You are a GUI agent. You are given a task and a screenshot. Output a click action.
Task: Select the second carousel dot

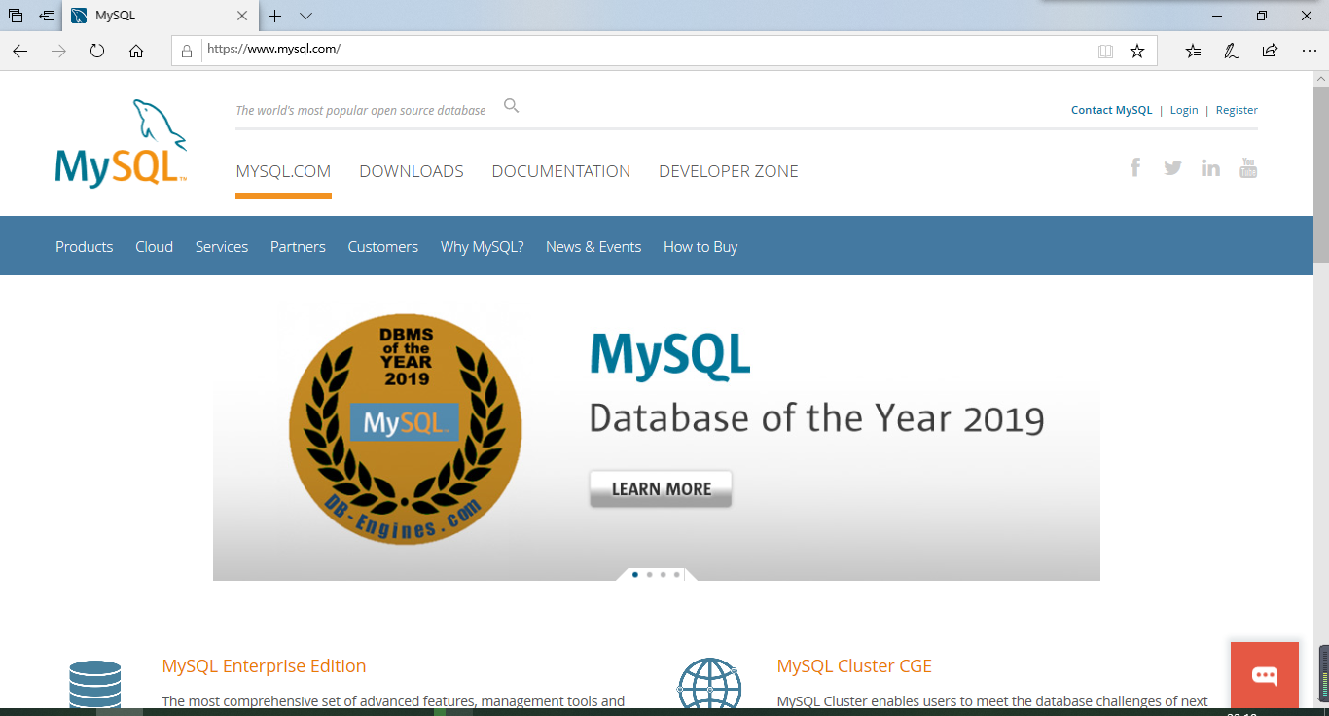coord(648,574)
